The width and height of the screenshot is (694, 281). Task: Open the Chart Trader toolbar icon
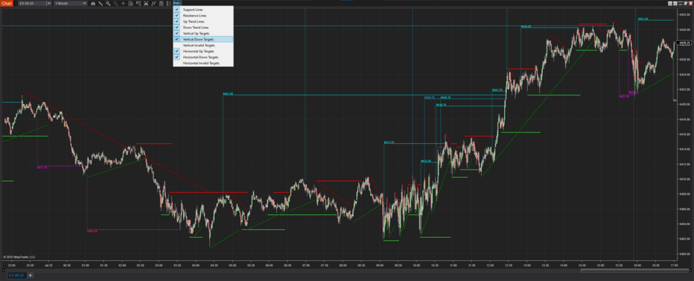pos(137,3)
